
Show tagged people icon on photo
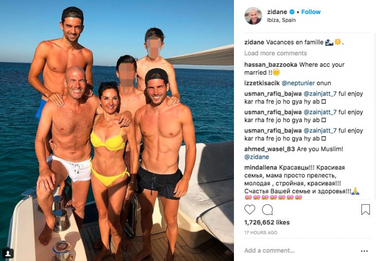tap(8, 253)
